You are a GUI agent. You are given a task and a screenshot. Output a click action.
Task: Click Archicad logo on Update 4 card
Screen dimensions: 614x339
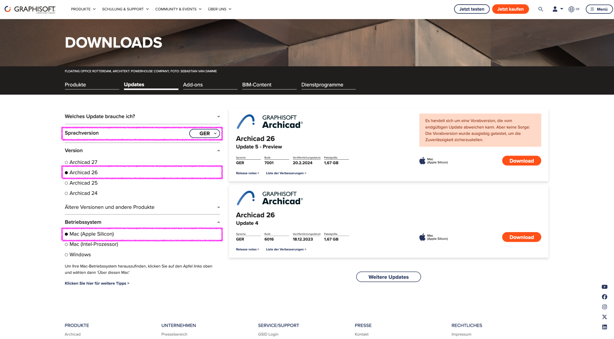pyautogui.click(x=270, y=198)
